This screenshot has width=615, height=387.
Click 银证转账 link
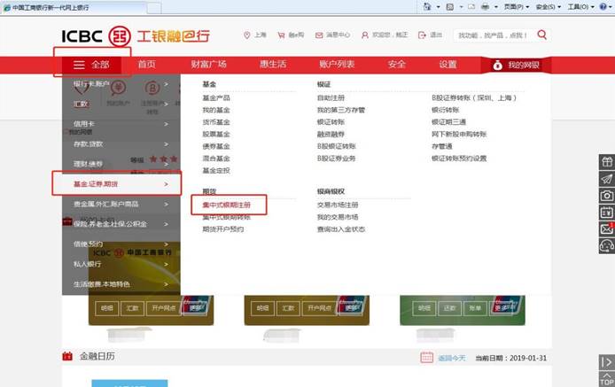point(331,122)
